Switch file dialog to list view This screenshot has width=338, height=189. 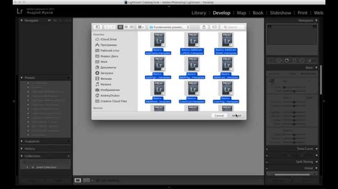(126, 27)
